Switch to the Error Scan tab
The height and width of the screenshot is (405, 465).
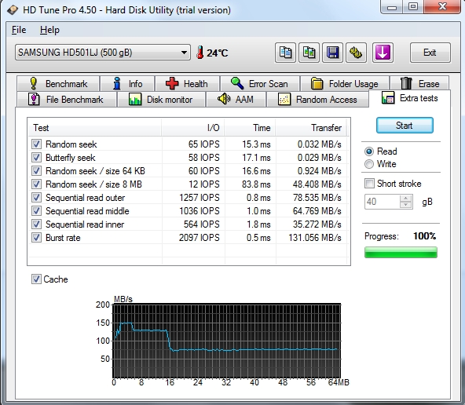[x=260, y=83]
